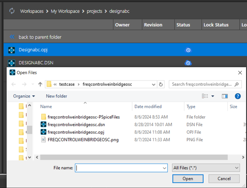Select freqcontrolweinbridgeosc-PSpiceFiles folder name

click(x=84, y=117)
